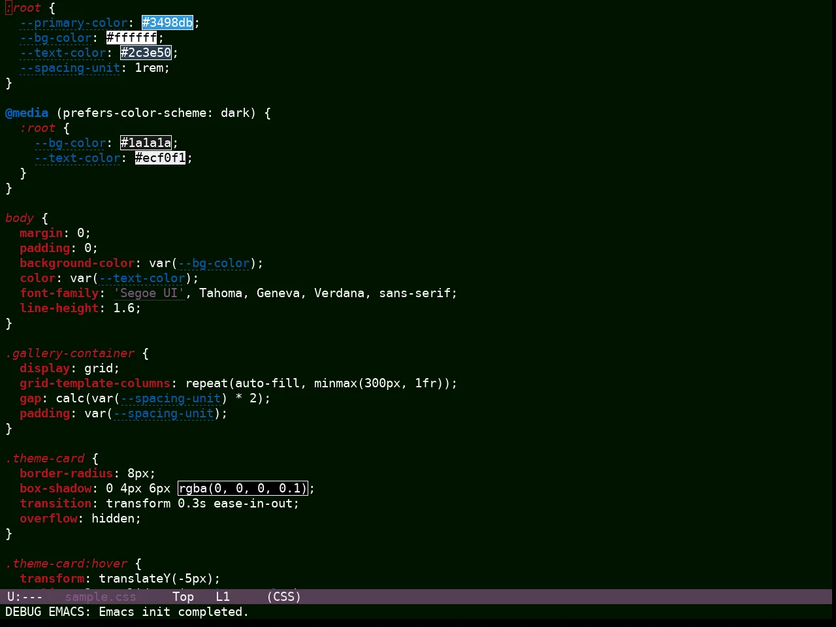This screenshot has width=836, height=627.
Task: Click the line-height property
Action: (59, 308)
